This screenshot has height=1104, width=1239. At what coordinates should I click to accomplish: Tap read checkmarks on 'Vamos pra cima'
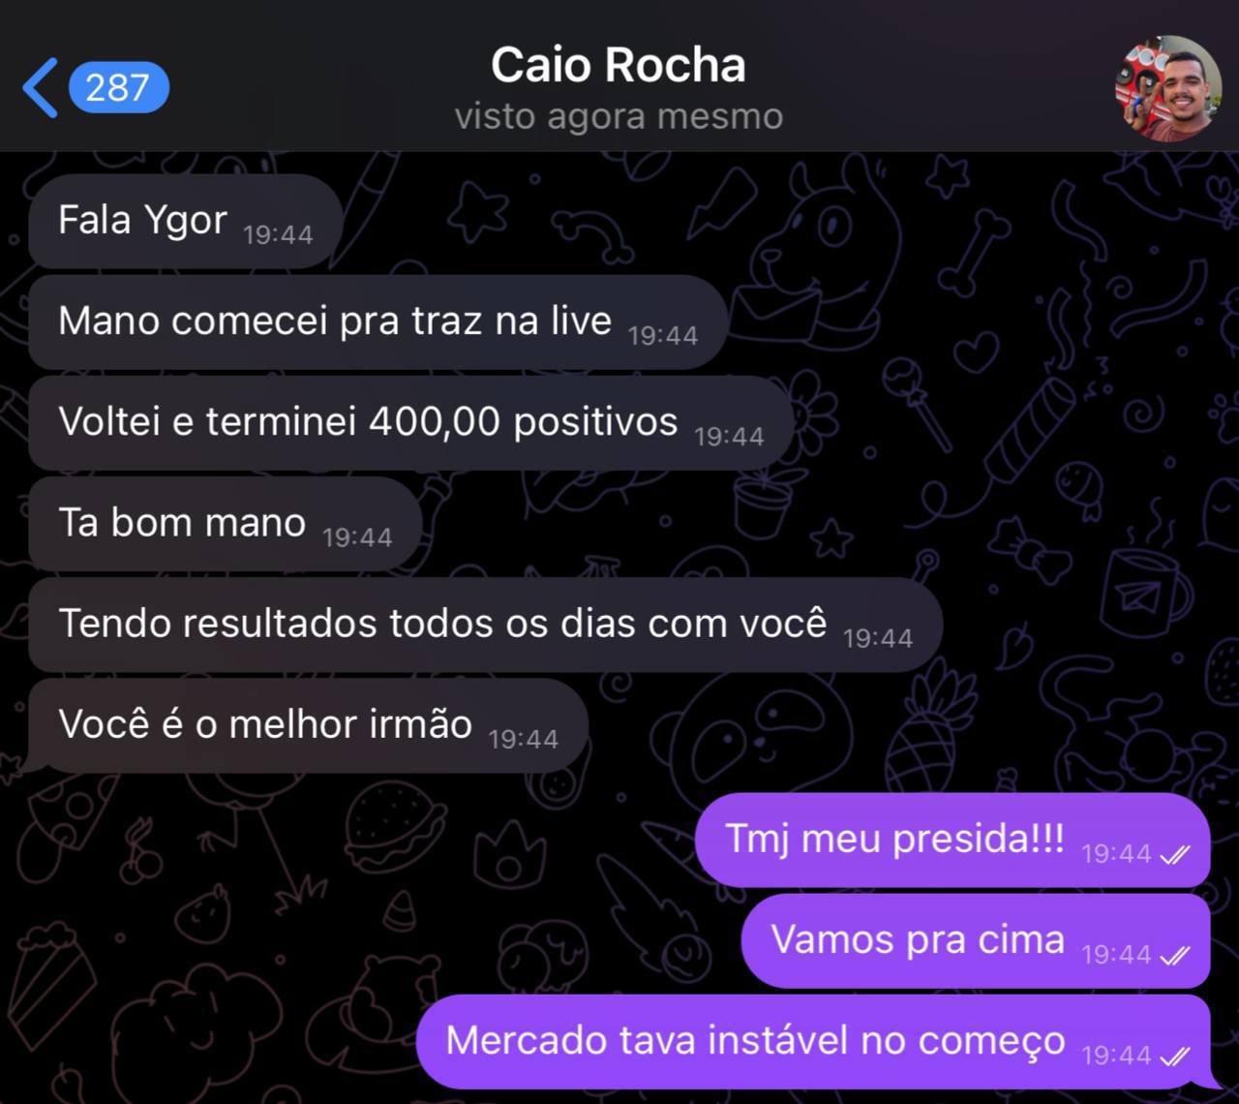(1174, 956)
